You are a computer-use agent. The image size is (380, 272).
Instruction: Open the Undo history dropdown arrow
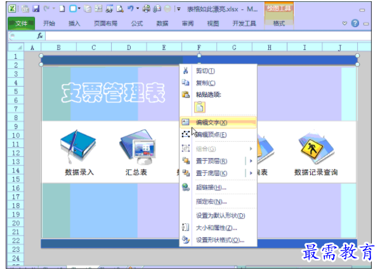tap(138, 9)
